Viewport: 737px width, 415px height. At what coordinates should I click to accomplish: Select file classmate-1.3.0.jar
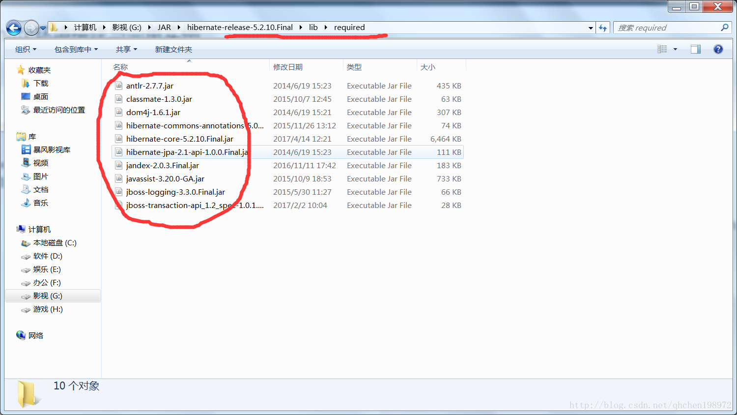(x=159, y=99)
